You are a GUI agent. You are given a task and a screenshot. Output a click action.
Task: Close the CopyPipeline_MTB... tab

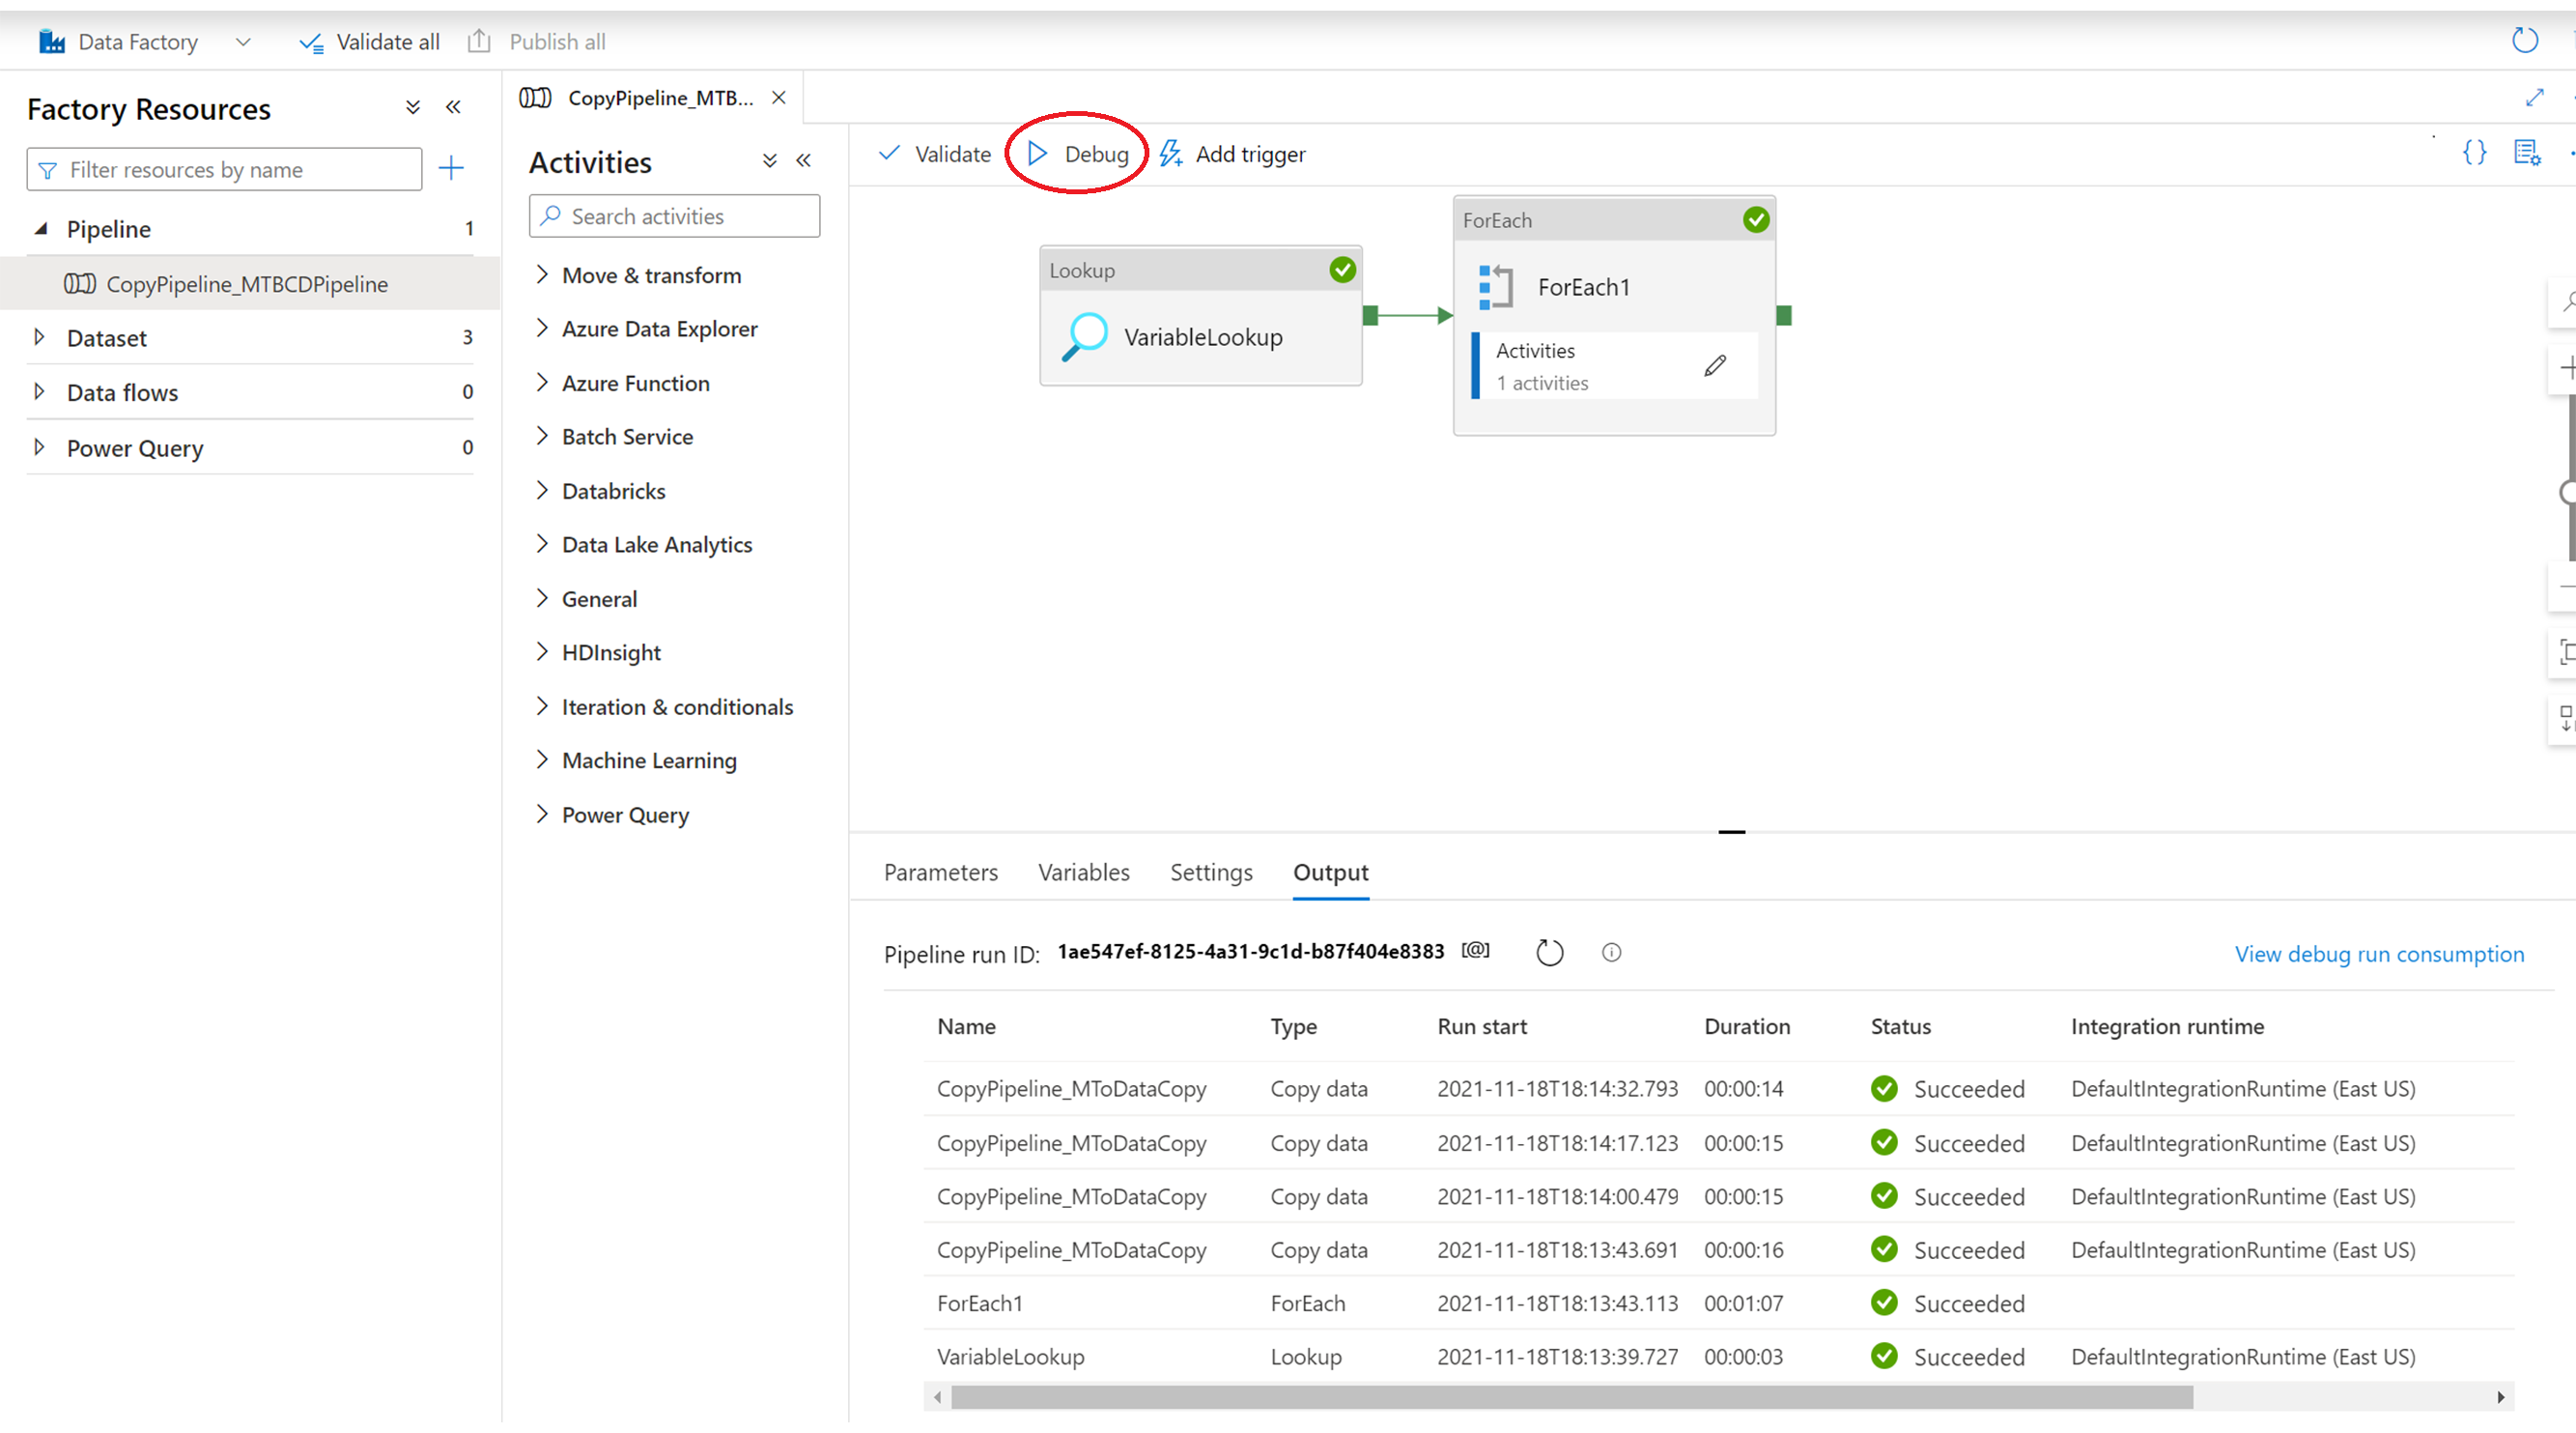coord(779,97)
